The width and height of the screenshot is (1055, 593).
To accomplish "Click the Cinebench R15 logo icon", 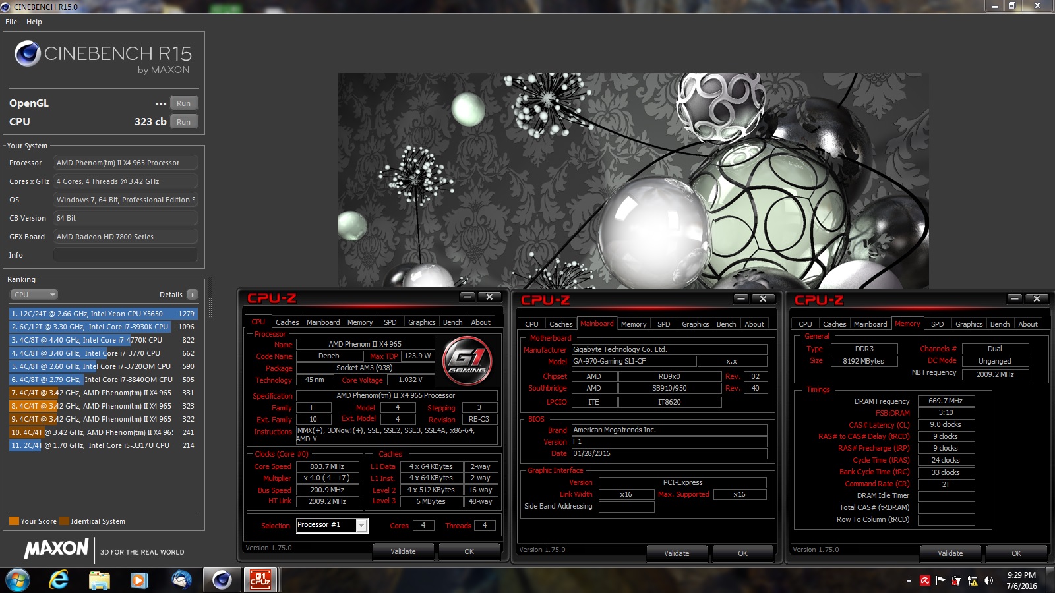I will click(x=28, y=54).
